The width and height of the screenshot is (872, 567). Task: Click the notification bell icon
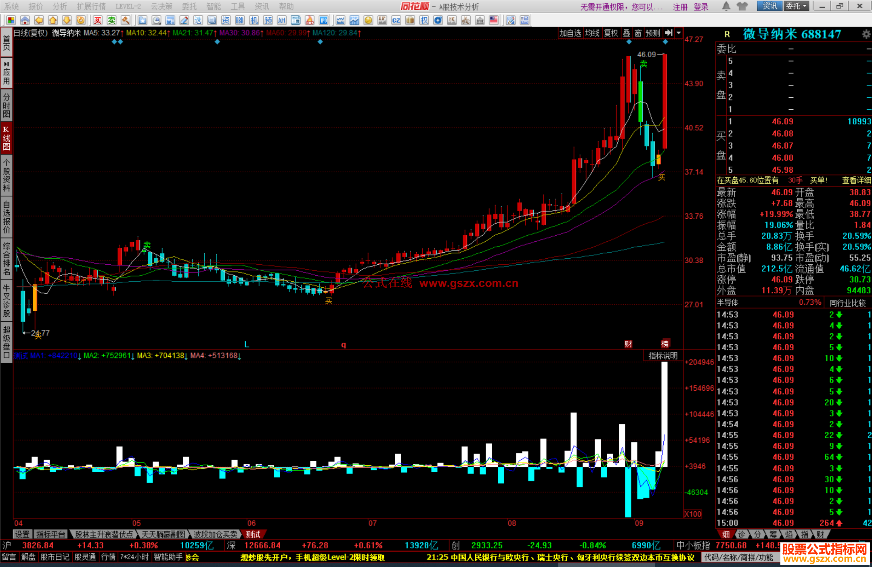726,6
